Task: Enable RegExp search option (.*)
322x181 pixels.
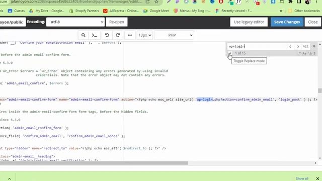Action: point(299,53)
